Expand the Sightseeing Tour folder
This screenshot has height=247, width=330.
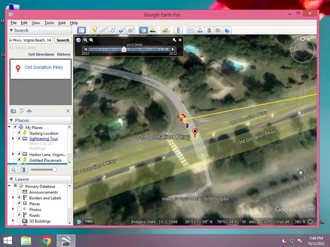point(13,138)
